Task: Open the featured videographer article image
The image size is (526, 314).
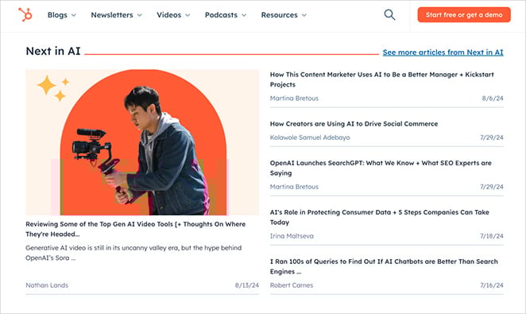Action: [x=142, y=142]
